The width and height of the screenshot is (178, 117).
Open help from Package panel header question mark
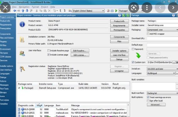174,15
